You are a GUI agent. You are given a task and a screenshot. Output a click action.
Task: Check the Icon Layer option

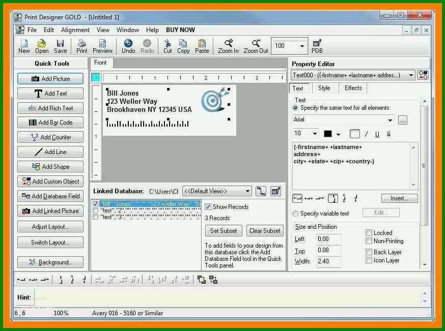point(369,260)
